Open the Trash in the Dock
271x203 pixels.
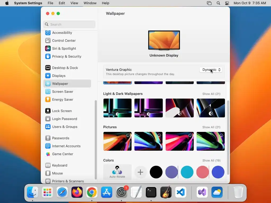(x=238, y=192)
